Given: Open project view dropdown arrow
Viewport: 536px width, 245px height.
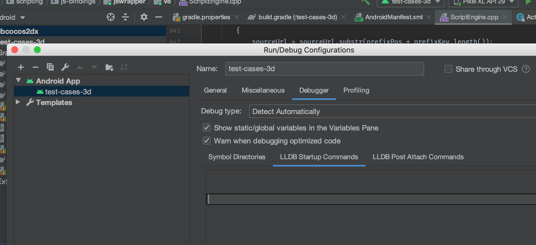Looking at the screenshot, I should tap(23, 18).
